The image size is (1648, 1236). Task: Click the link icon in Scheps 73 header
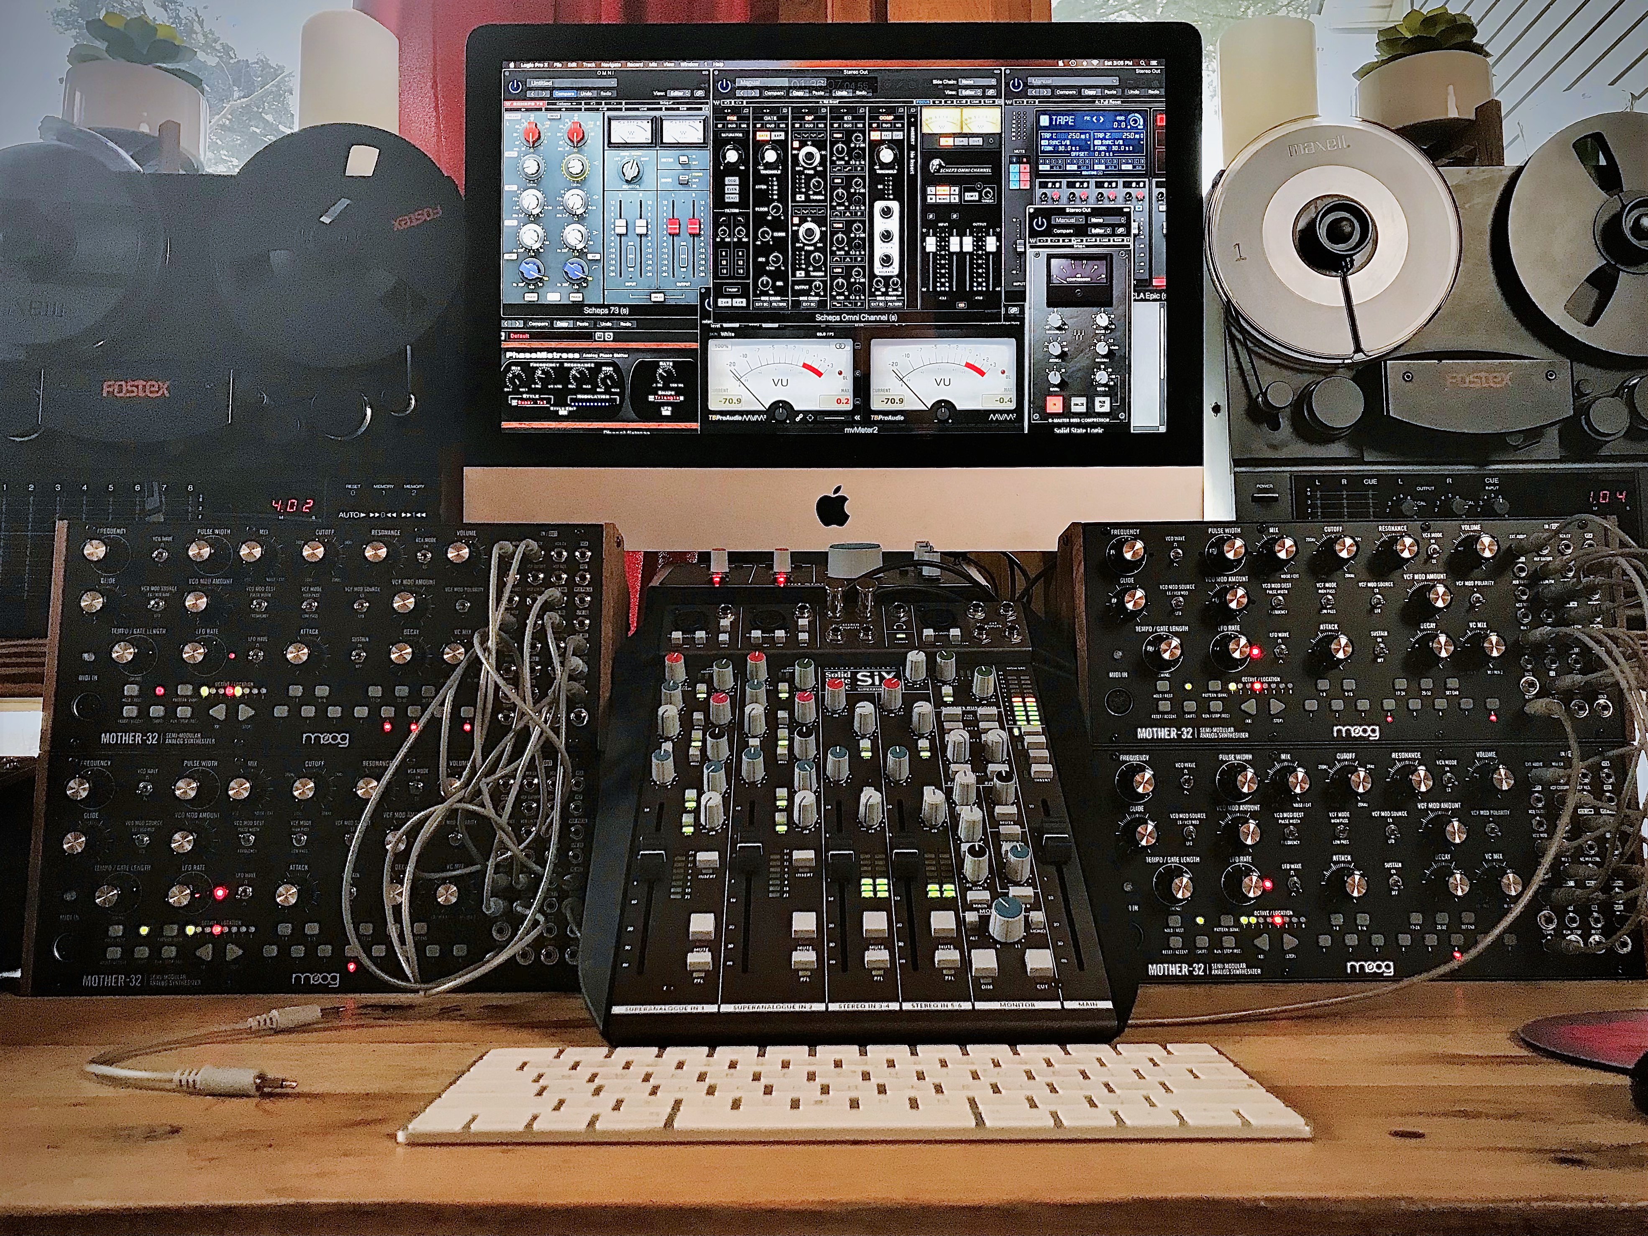[700, 93]
